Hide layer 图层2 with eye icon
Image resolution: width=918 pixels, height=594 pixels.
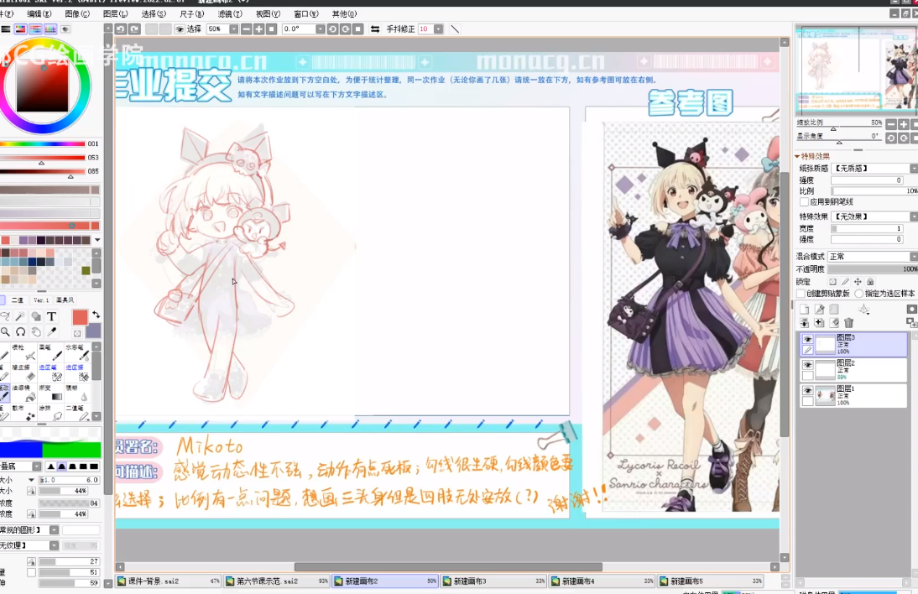[x=808, y=365]
